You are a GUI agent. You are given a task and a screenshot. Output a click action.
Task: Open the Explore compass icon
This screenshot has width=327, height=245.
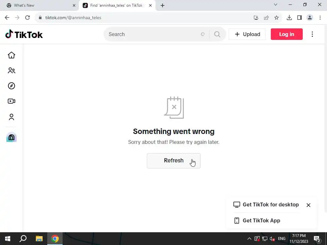coord(11,86)
